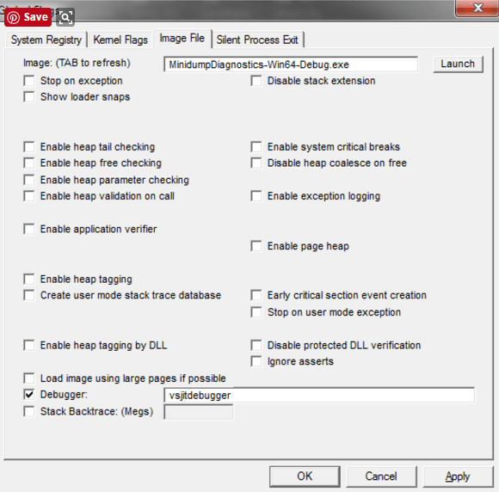The width and height of the screenshot is (499, 492).
Task: Uncheck the Debugger checkbox
Action: tap(29, 395)
